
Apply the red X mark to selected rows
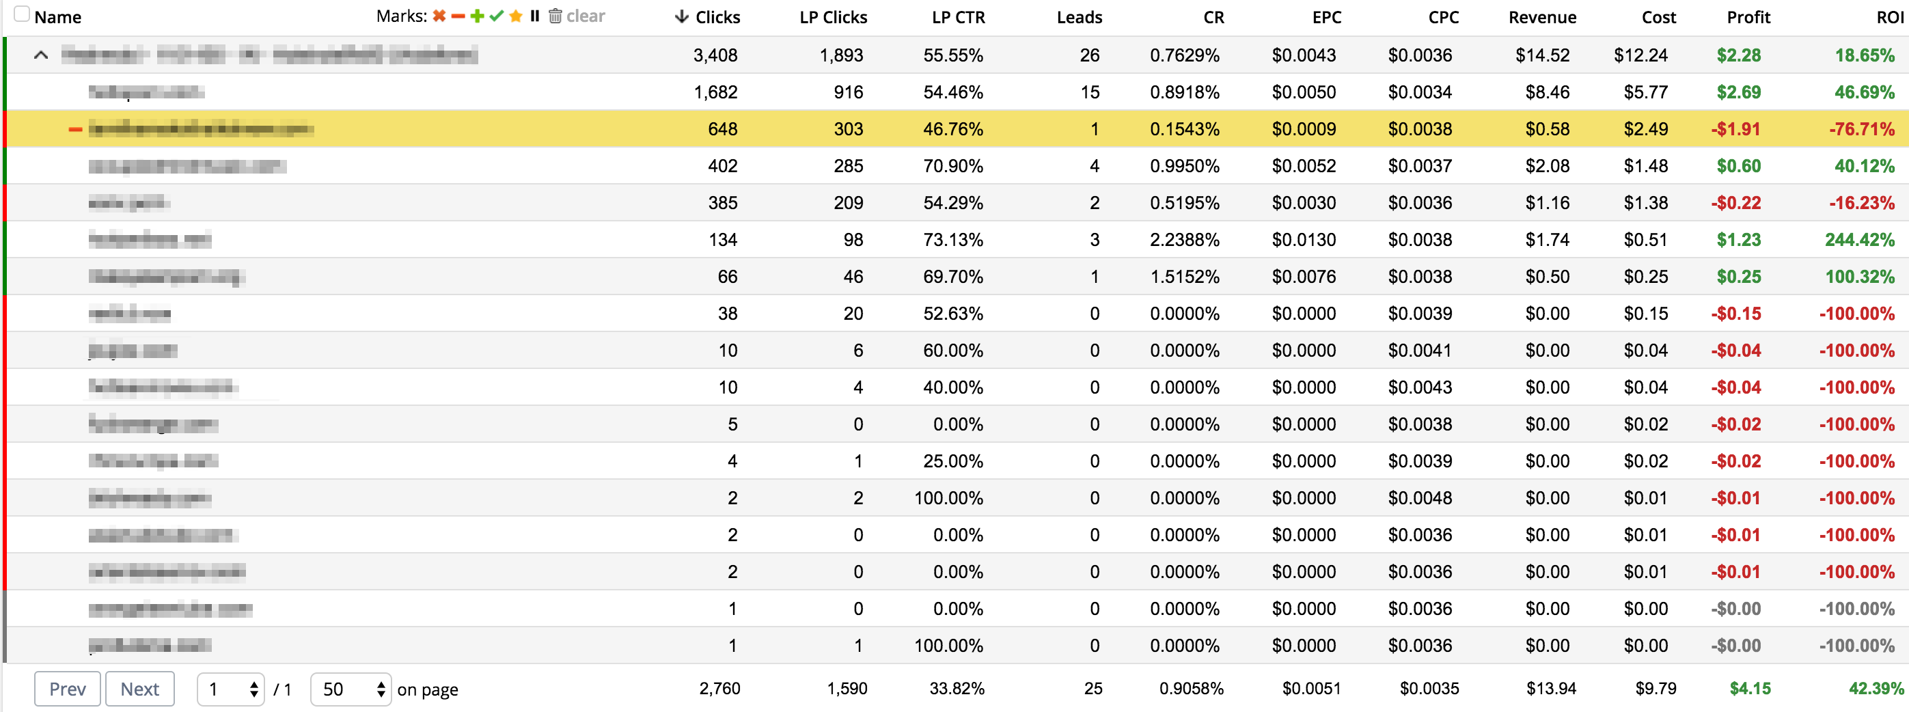(x=439, y=16)
